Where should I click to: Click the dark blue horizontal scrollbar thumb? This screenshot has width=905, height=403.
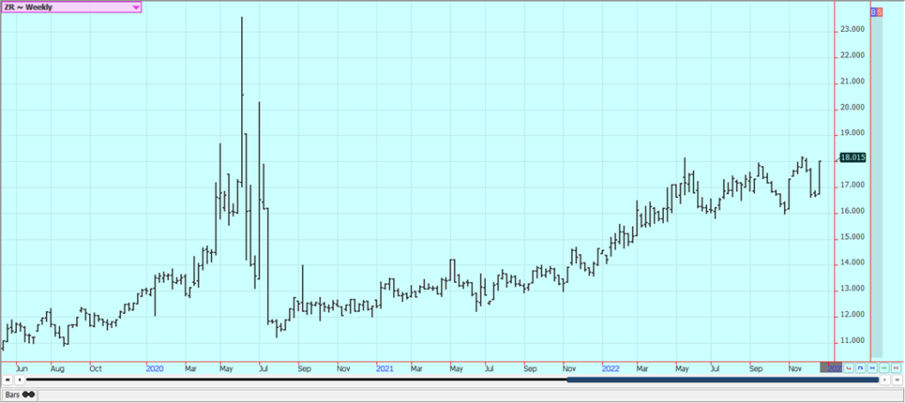723,380
